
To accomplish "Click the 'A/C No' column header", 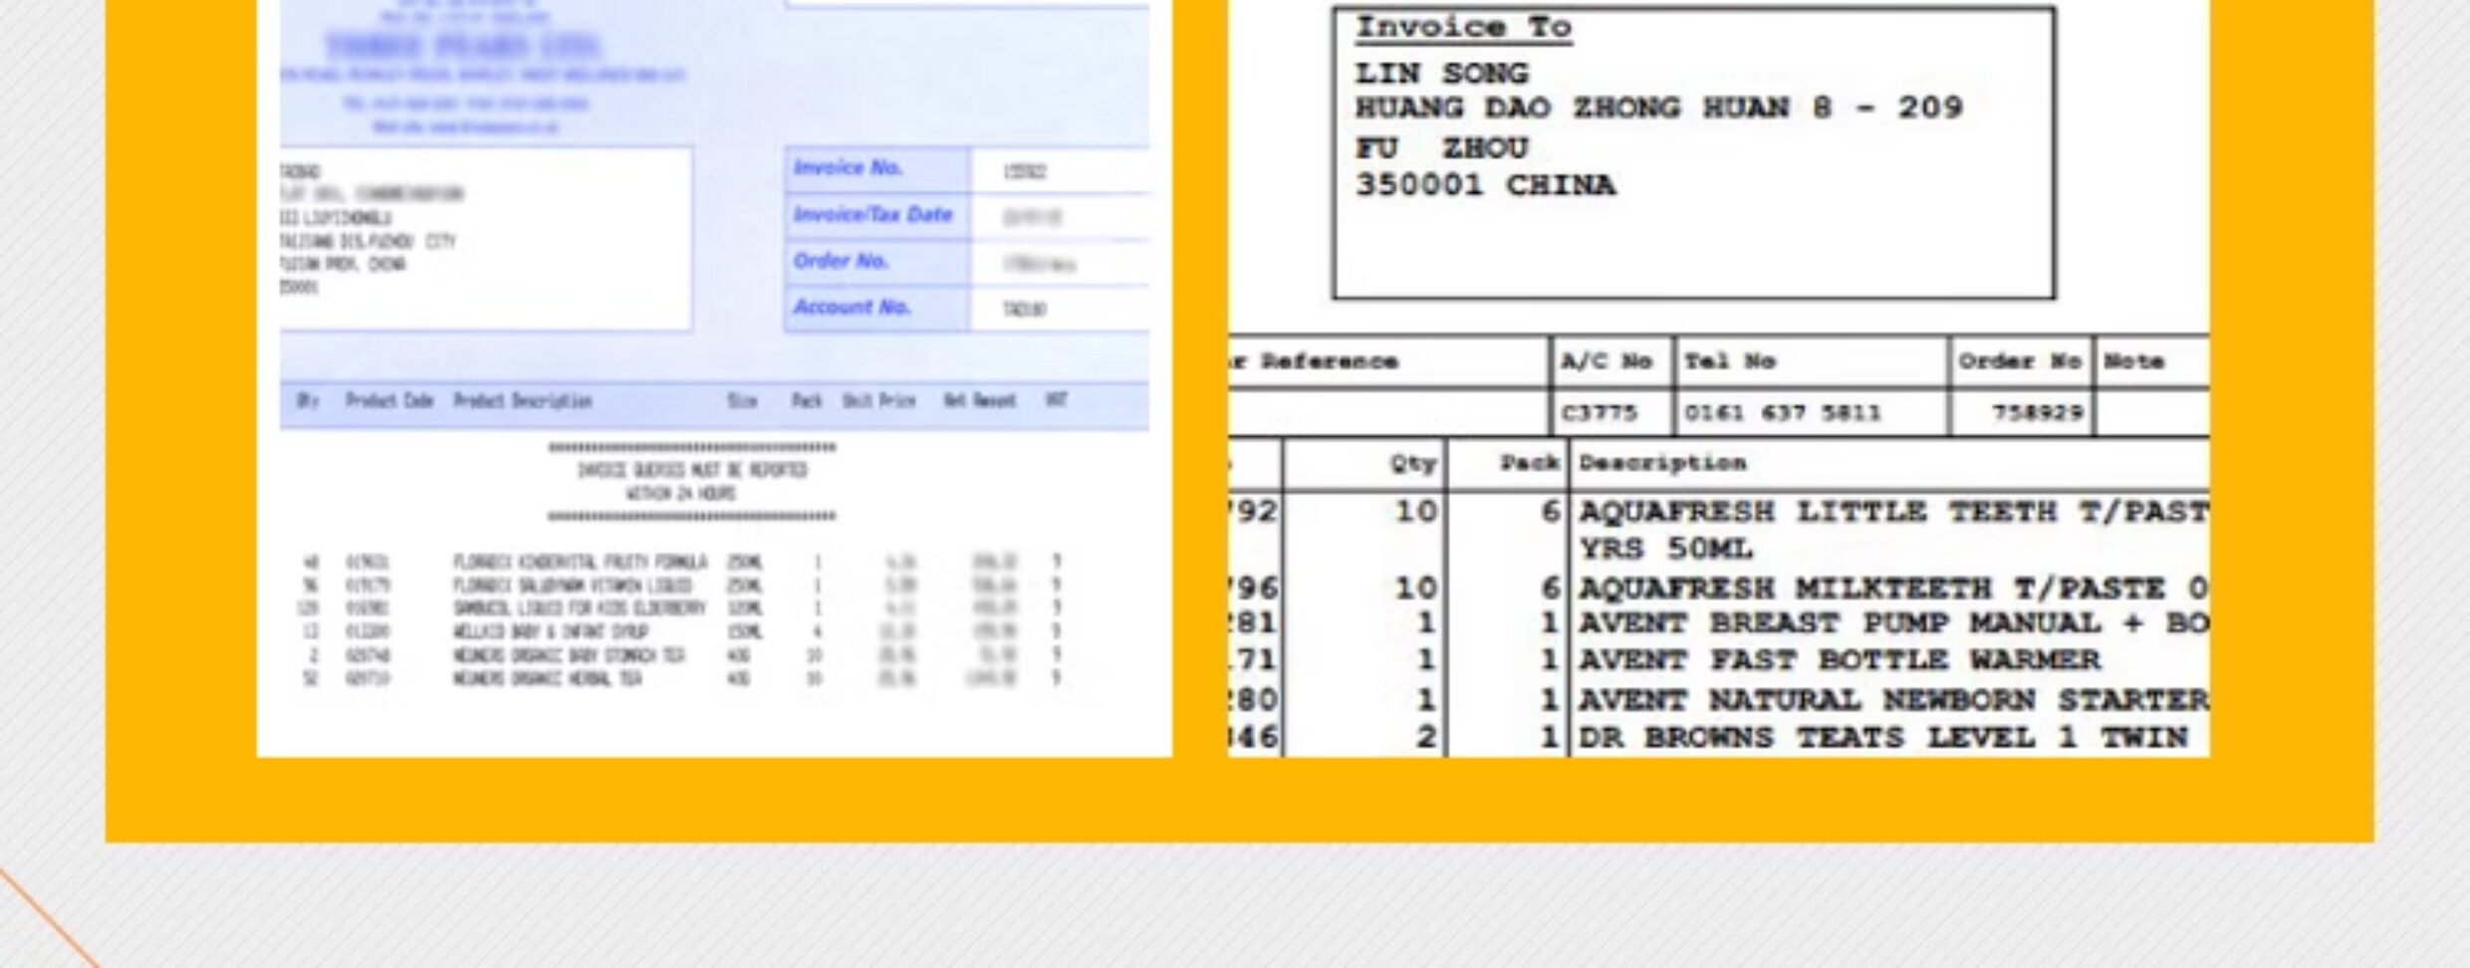I will tap(1606, 362).
